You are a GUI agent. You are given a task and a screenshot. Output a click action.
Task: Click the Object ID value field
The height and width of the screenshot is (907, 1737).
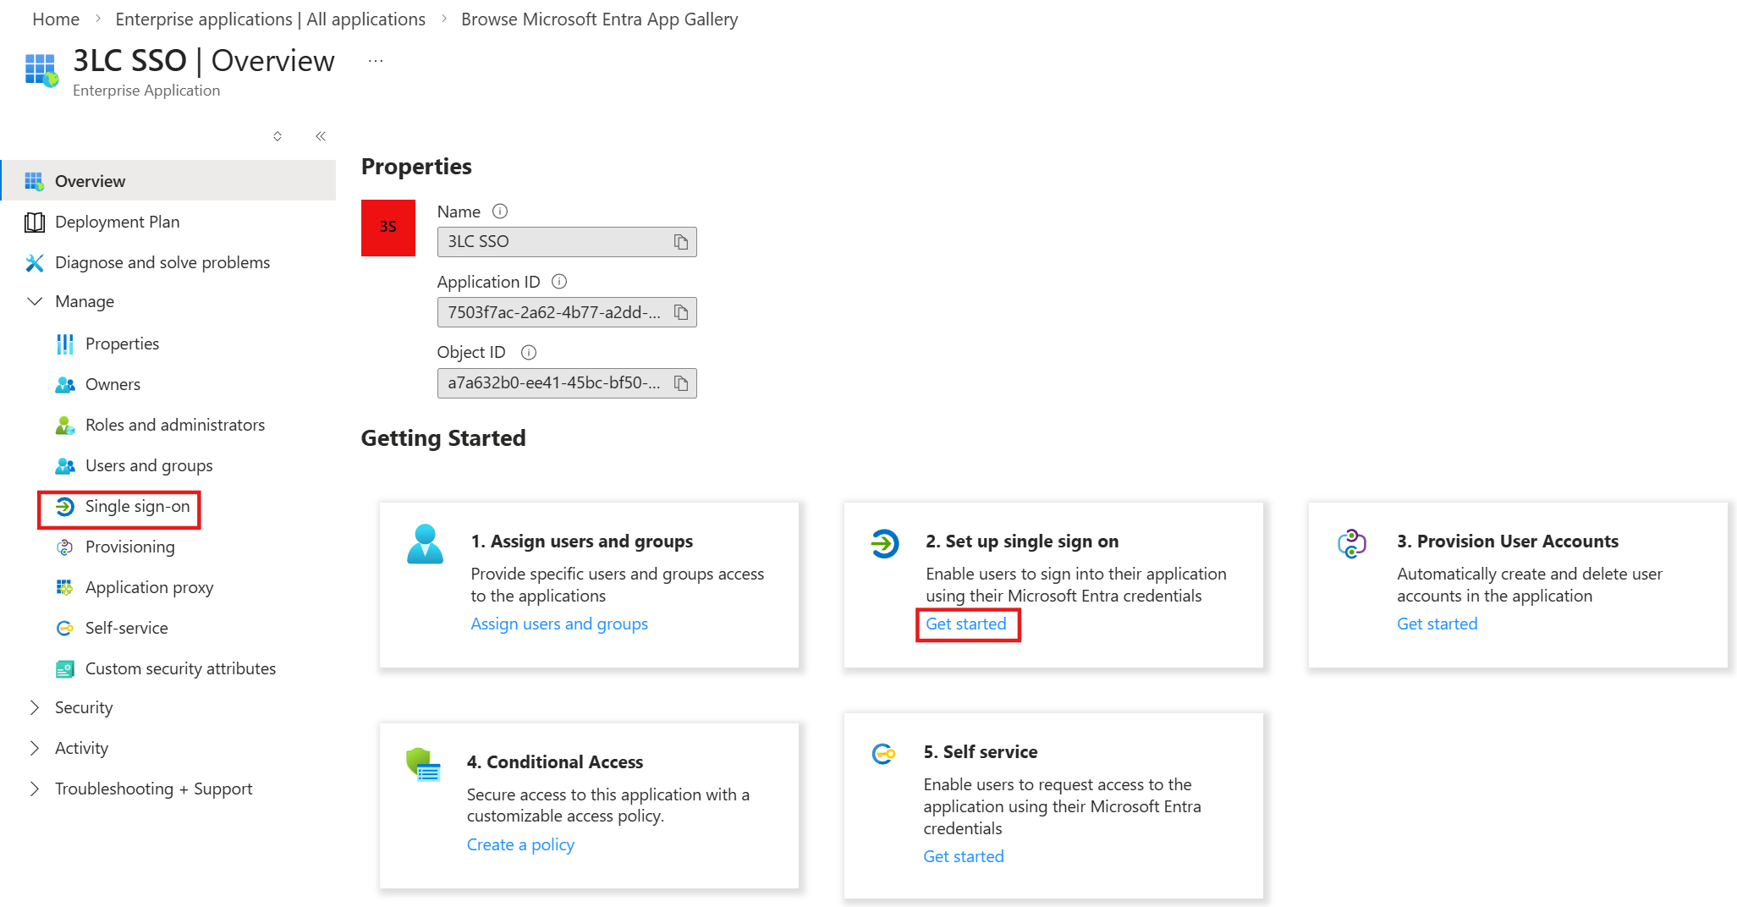(567, 383)
